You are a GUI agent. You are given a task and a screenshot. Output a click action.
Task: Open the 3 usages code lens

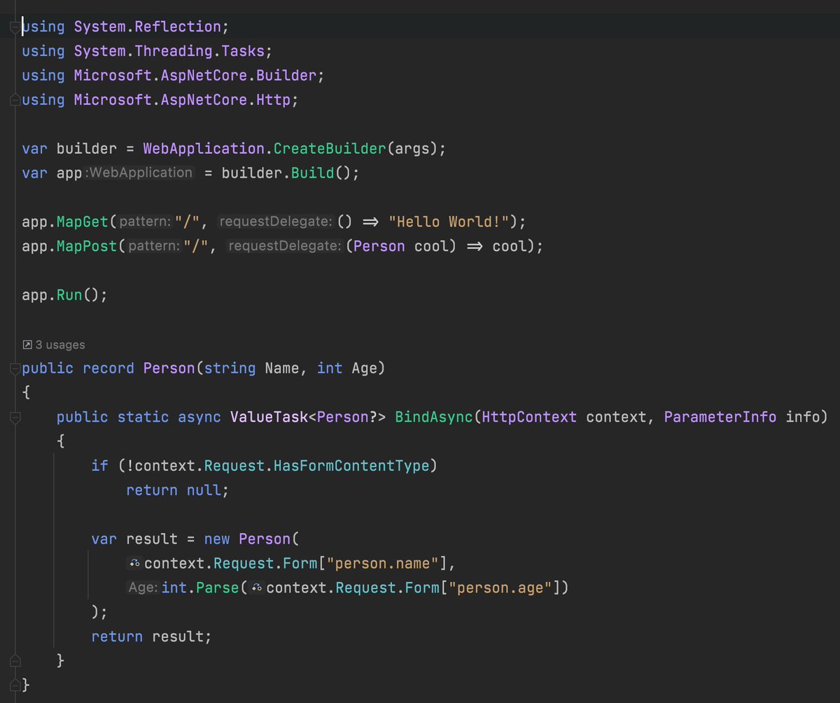(x=53, y=345)
